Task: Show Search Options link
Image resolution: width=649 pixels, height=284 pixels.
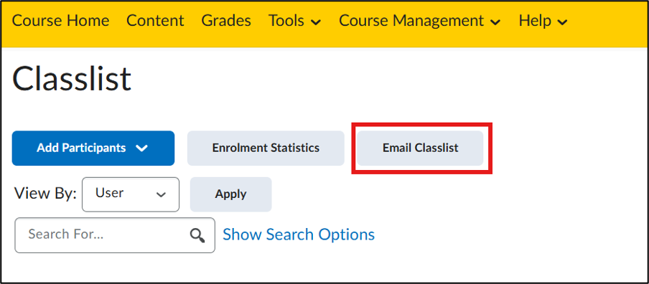Action: pos(299,235)
